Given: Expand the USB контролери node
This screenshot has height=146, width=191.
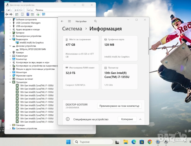Looking at the screenshot, I should pyautogui.click(x=10, y=26).
